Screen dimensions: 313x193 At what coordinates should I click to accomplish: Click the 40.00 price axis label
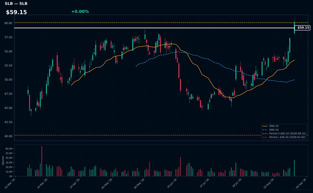[x=8, y=136]
